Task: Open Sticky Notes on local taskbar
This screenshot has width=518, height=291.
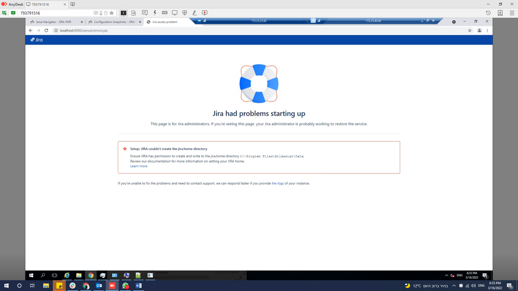Action: (59, 286)
